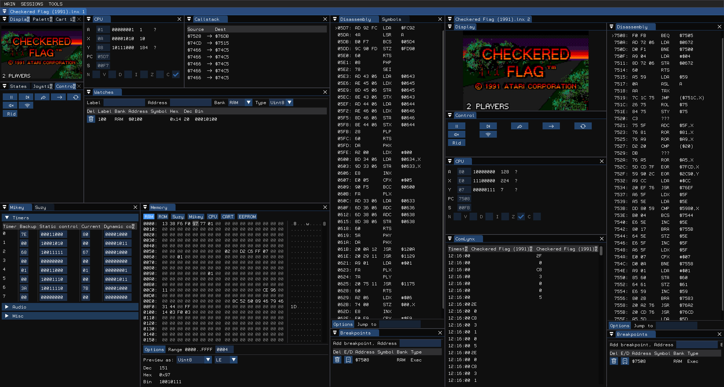Toggle C flag in session 2 CPU

pos(537,216)
